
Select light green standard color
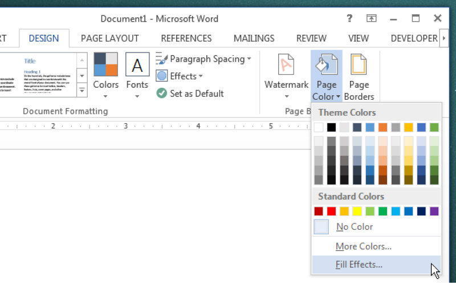coord(369,211)
